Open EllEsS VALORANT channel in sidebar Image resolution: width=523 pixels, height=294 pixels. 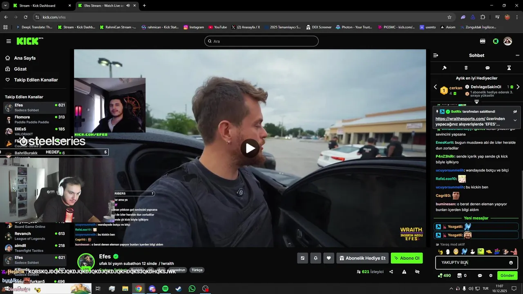pos(35,131)
